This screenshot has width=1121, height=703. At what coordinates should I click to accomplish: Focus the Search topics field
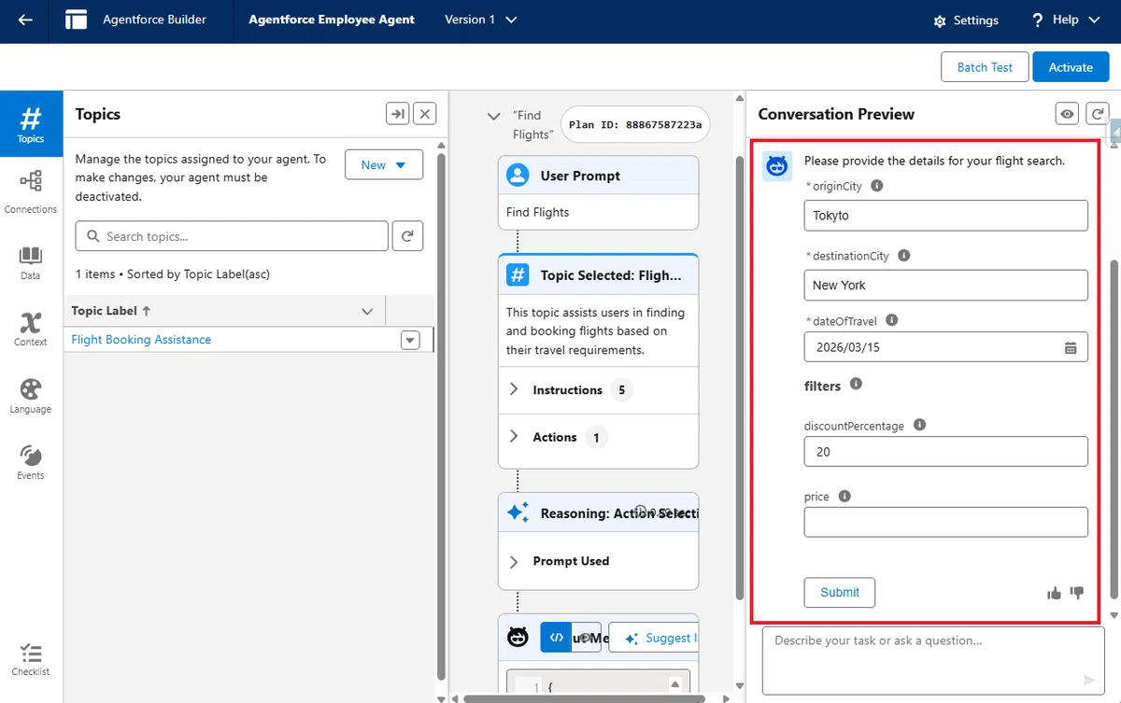click(232, 236)
